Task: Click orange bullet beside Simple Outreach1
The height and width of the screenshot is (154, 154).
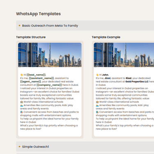Action: coord(19,147)
